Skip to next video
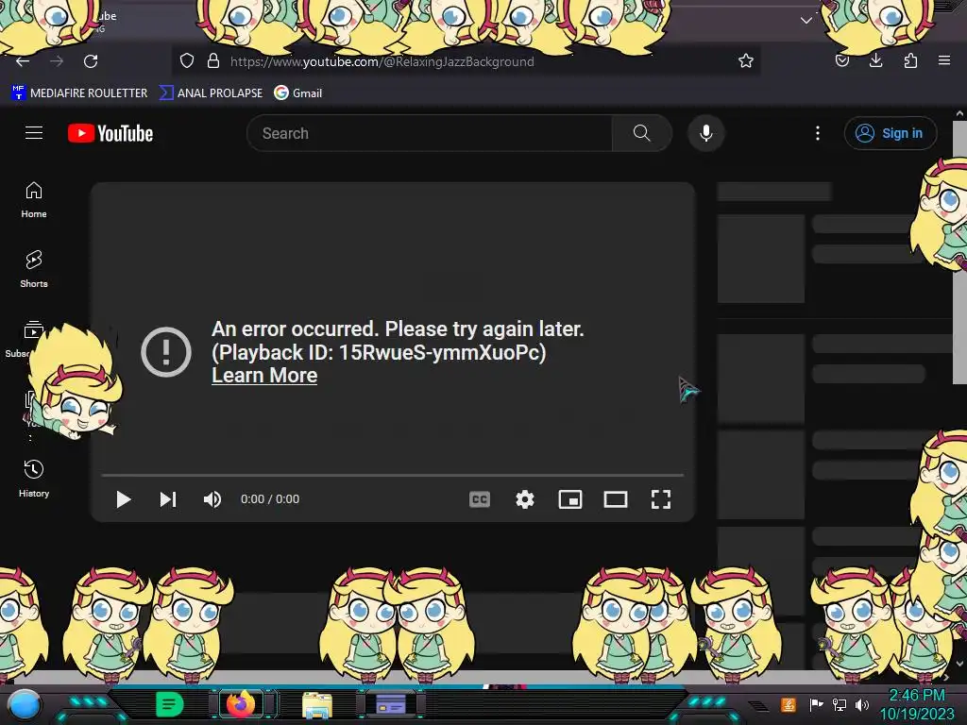 (168, 499)
